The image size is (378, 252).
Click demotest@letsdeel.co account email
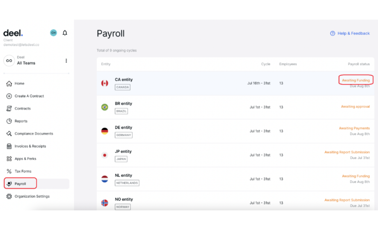[x=21, y=45]
